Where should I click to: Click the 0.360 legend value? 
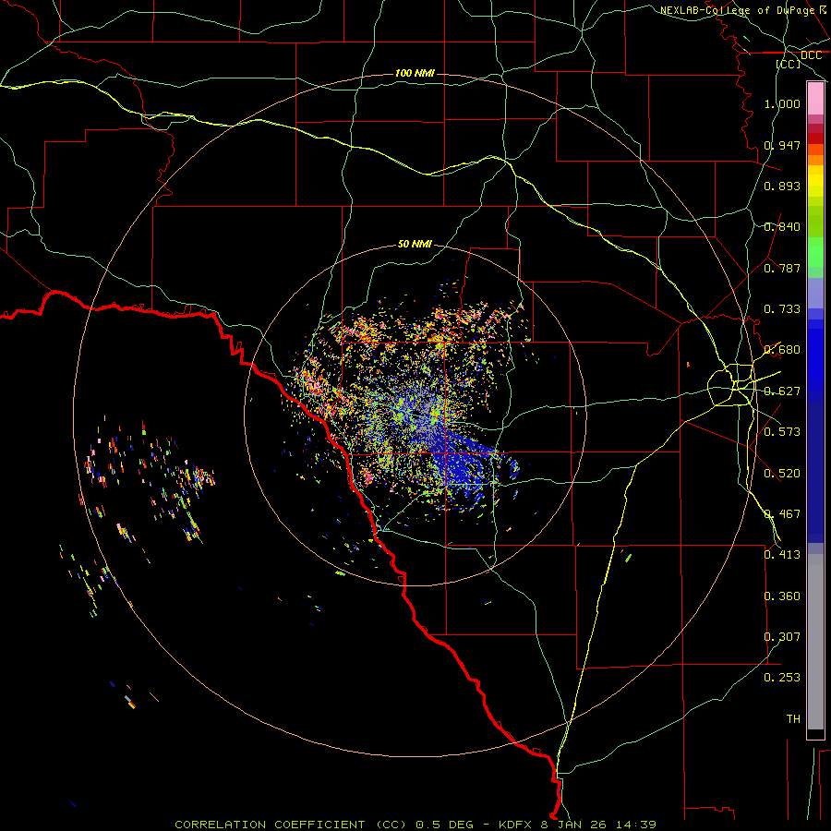tap(782, 596)
